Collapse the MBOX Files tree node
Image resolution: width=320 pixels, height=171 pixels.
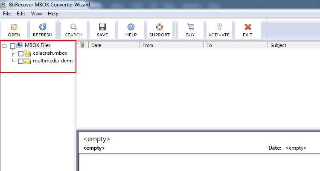4,46
